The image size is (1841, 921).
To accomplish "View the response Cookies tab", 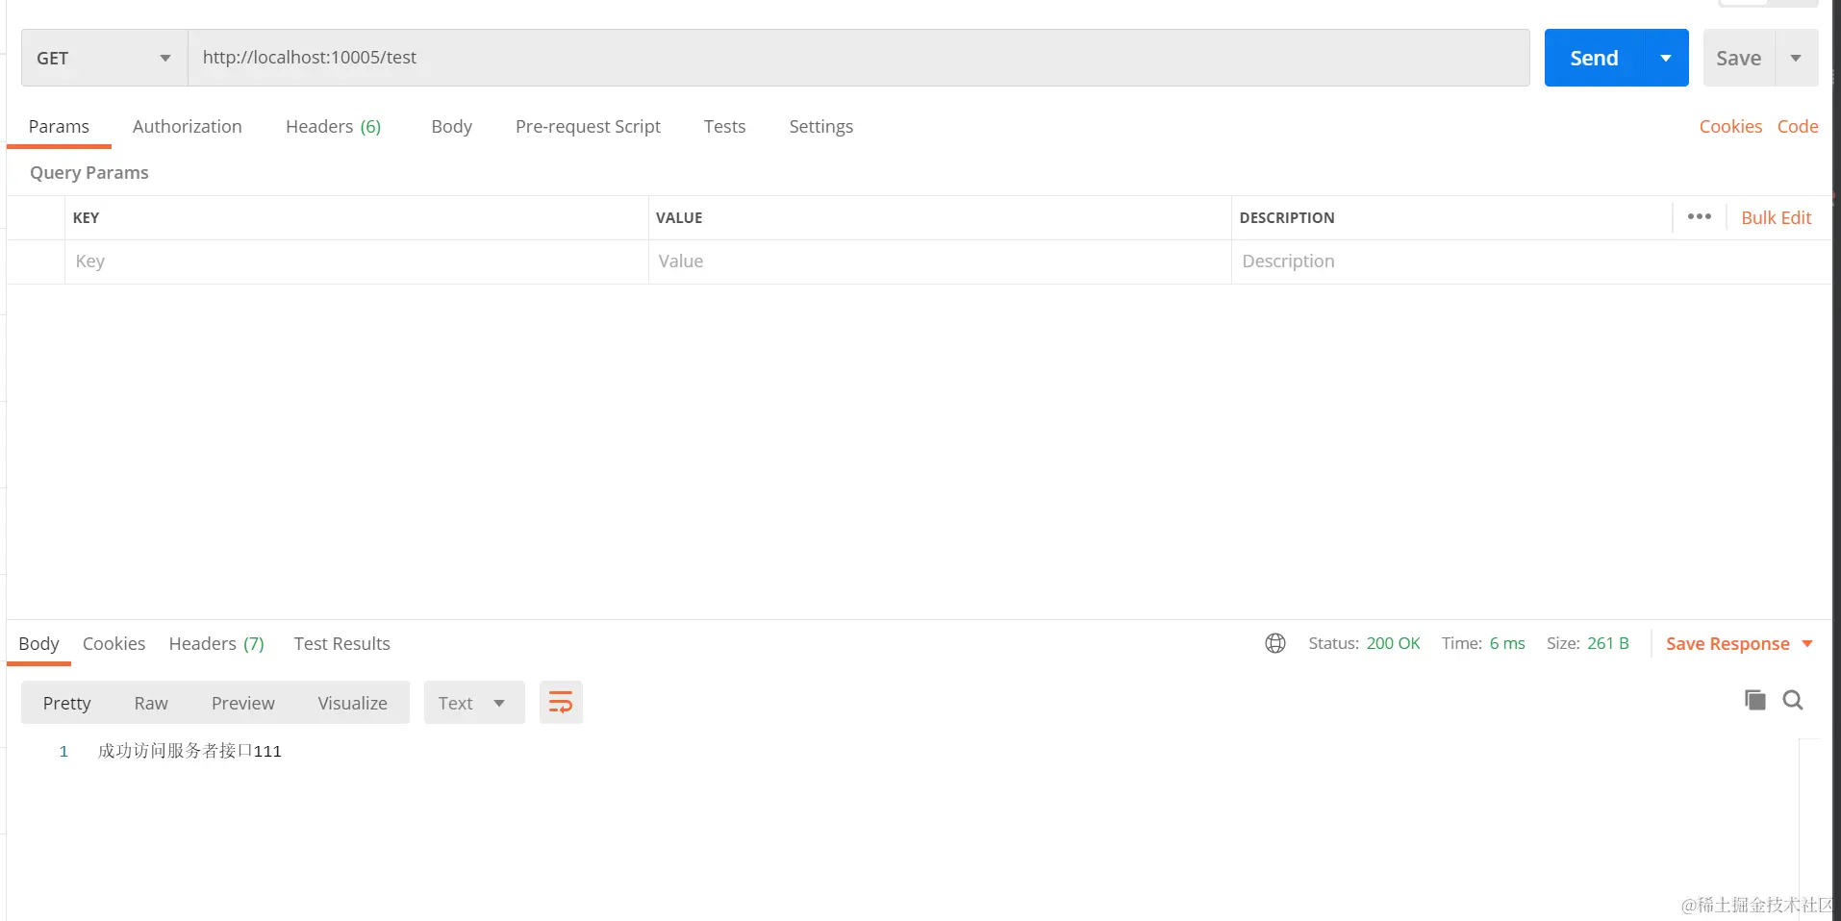I will click(113, 643).
